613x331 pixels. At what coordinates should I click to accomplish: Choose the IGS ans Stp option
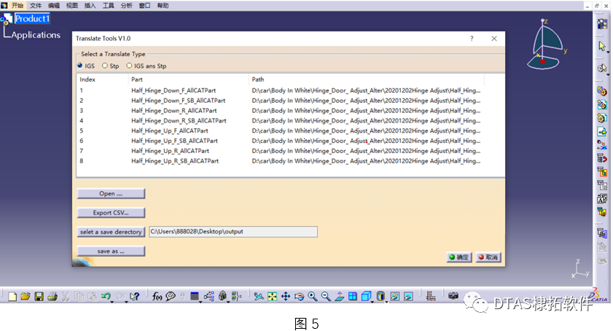130,66
